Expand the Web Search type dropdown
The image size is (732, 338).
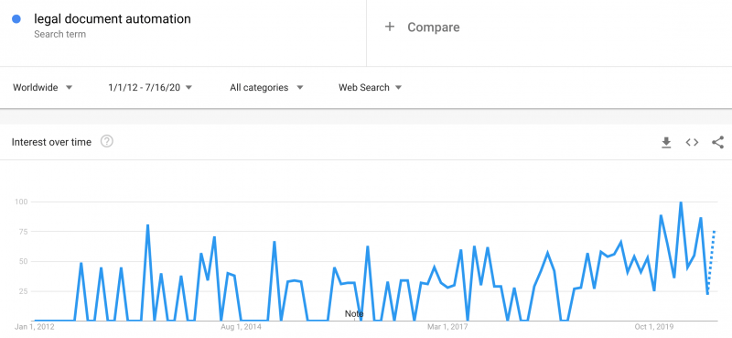point(370,87)
